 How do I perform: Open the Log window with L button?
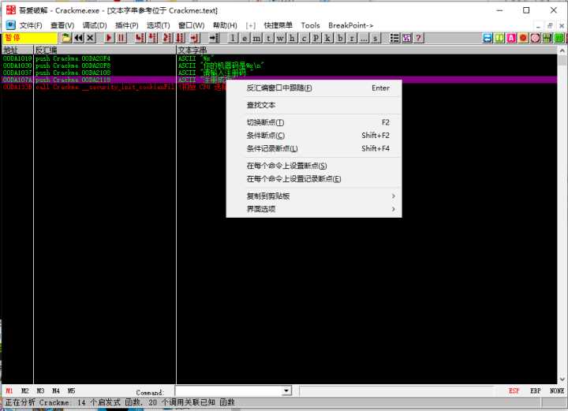pyautogui.click(x=233, y=38)
